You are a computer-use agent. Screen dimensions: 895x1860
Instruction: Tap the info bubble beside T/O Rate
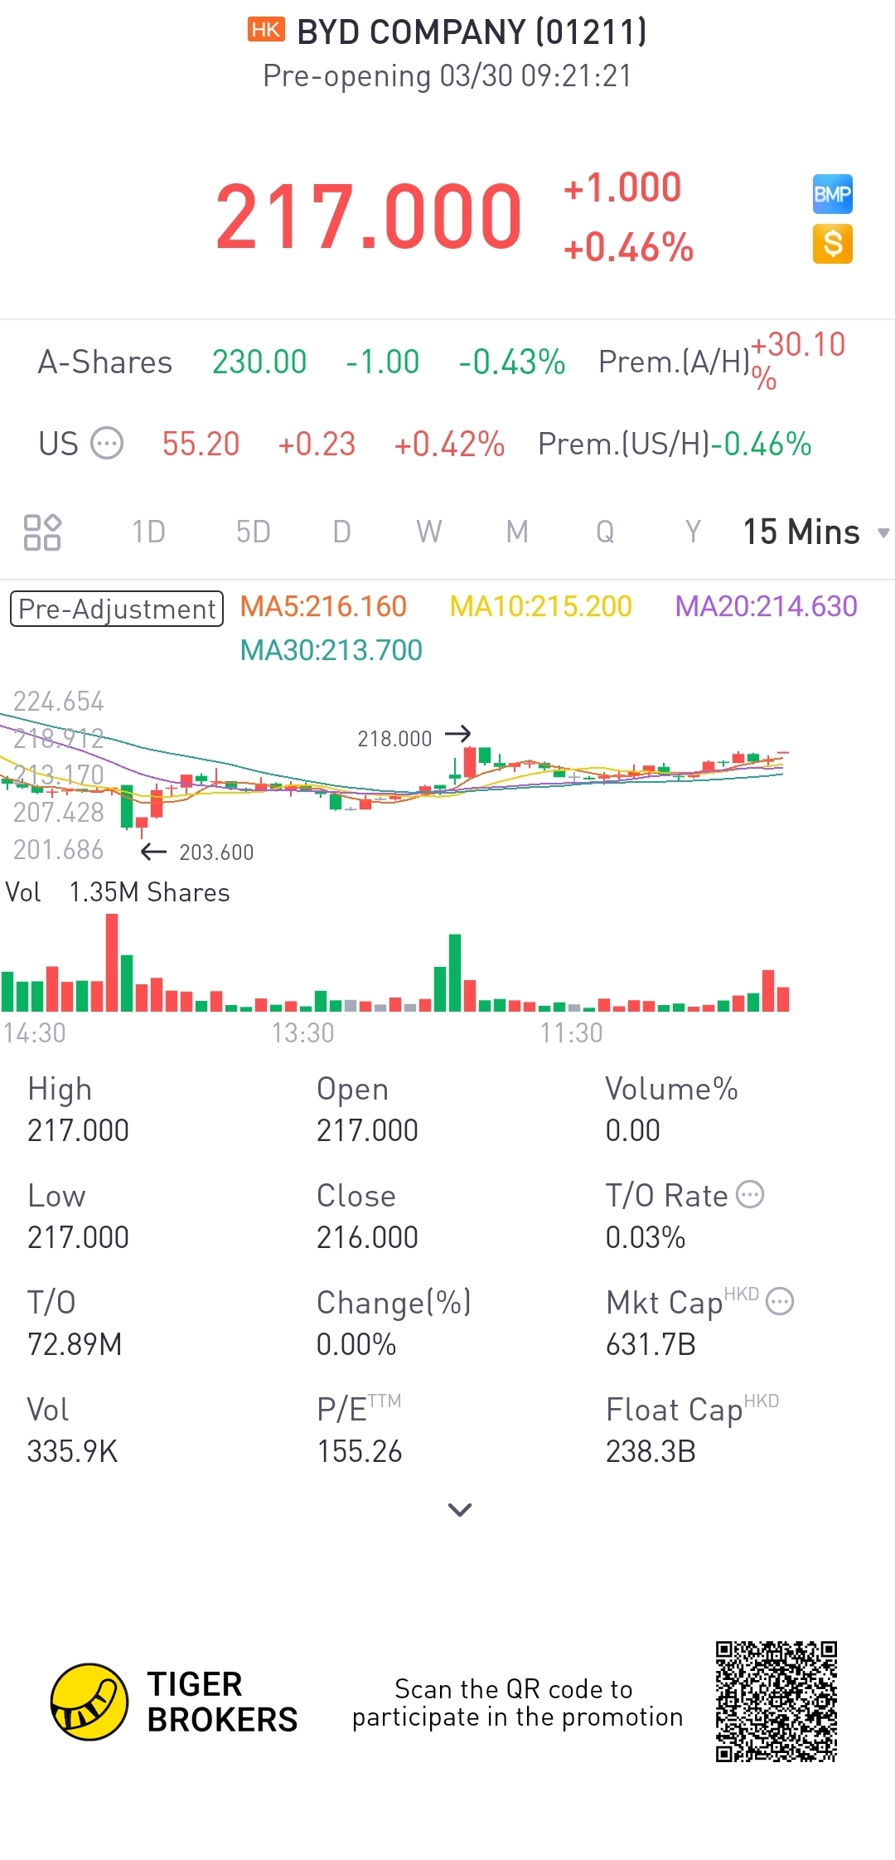pyautogui.click(x=750, y=1195)
